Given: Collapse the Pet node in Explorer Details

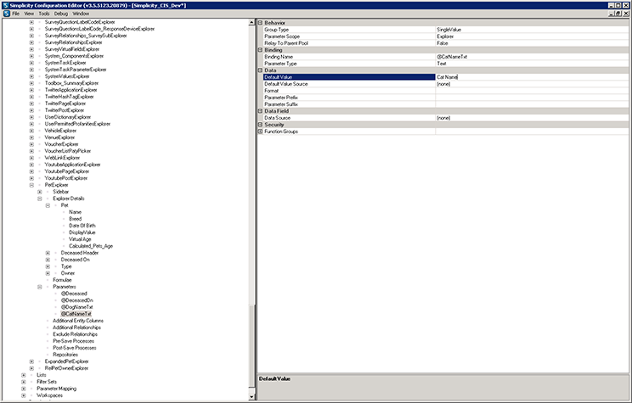Looking at the screenshot, I should [48, 205].
